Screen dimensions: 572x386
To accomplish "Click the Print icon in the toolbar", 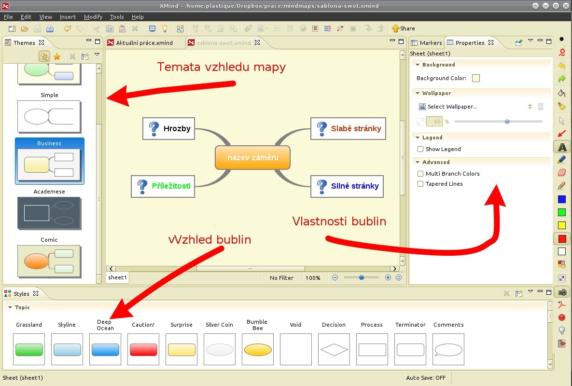I will coord(50,28).
